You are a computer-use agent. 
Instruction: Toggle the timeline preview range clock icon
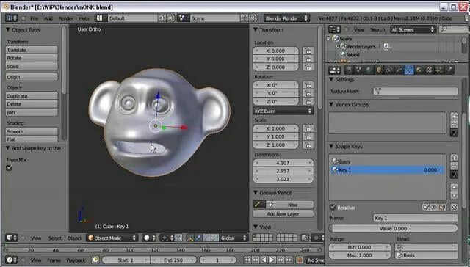point(95,260)
